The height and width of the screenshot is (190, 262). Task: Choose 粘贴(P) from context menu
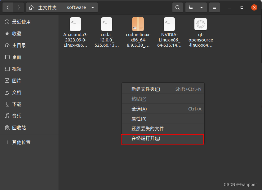coord(163,99)
